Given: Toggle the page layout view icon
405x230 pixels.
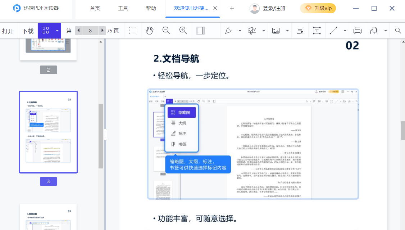Looking at the screenshot, I should click(x=200, y=31).
